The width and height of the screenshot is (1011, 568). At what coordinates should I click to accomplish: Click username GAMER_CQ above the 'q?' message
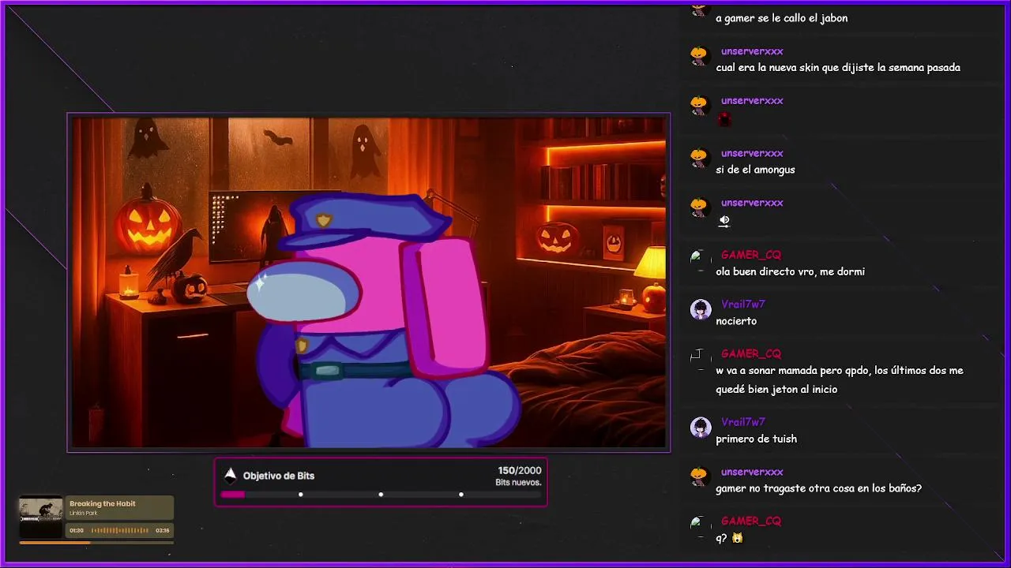(750, 521)
